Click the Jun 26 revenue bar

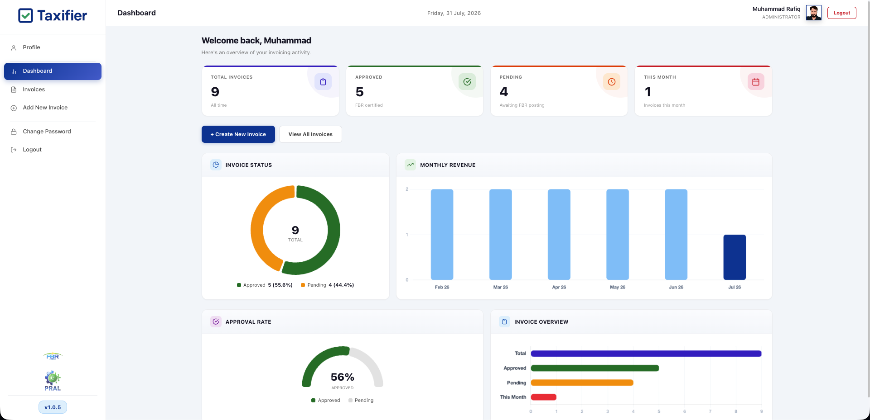[676, 234]
